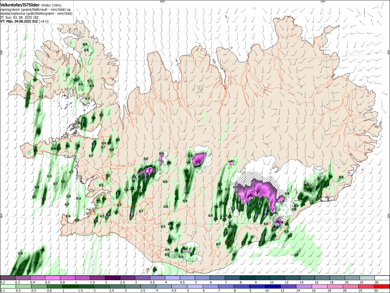Screen dimensions: 390x293
Task: Click the darkest green 1–1.5 rain legend swatch
Action: (x=70, y=286)
